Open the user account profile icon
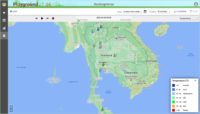Viewport: 200px width, 114px height. click(x=196, y=4)
